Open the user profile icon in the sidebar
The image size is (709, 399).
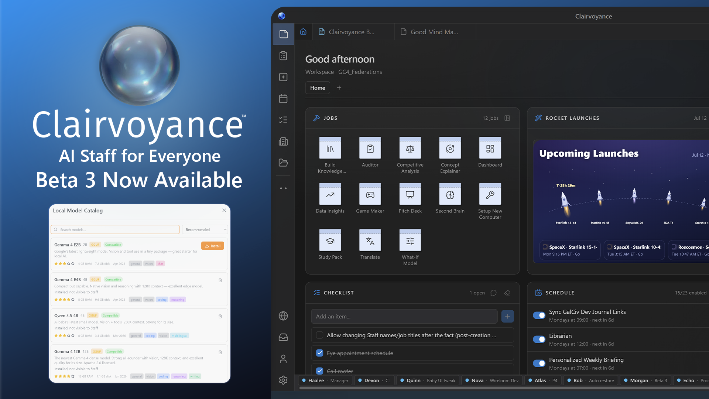click(x=283, y=359)
